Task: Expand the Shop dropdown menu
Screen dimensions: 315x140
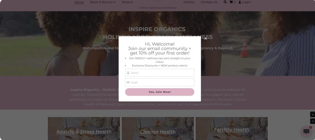Action: [127, 2]
